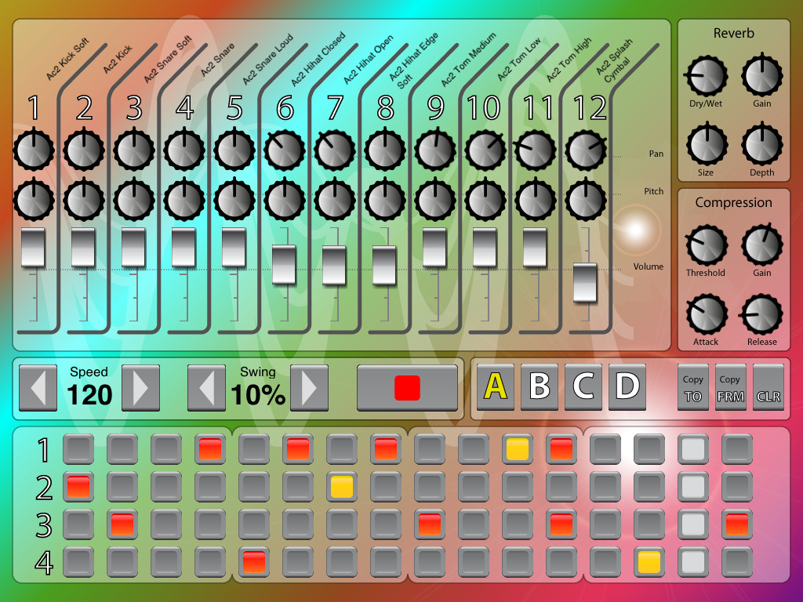Click the Reverb Depth knob
803x602 pixels.
(x=762, y=145)
